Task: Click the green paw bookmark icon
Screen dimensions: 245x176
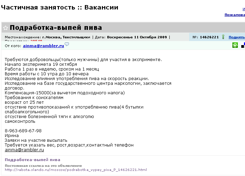Action: [235, 45]
